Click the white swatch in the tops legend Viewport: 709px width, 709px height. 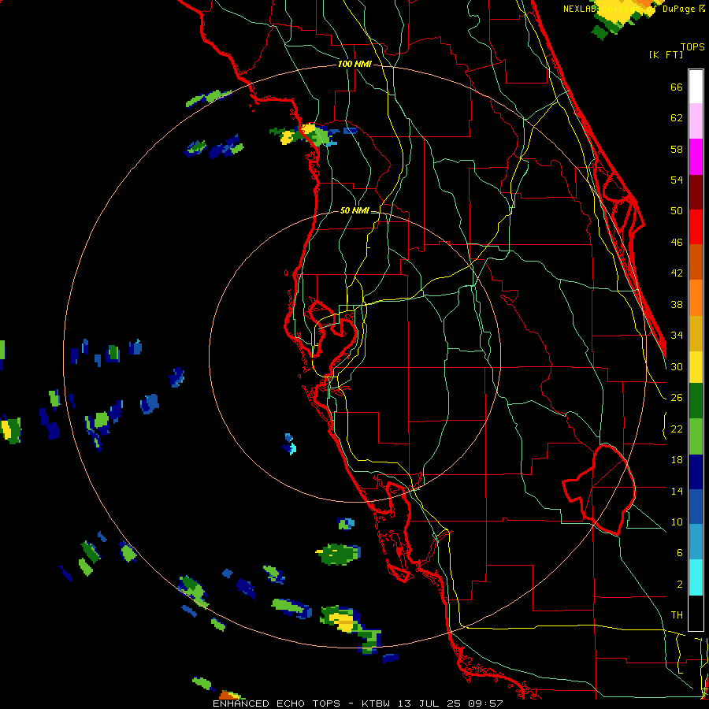click(696, 87)
